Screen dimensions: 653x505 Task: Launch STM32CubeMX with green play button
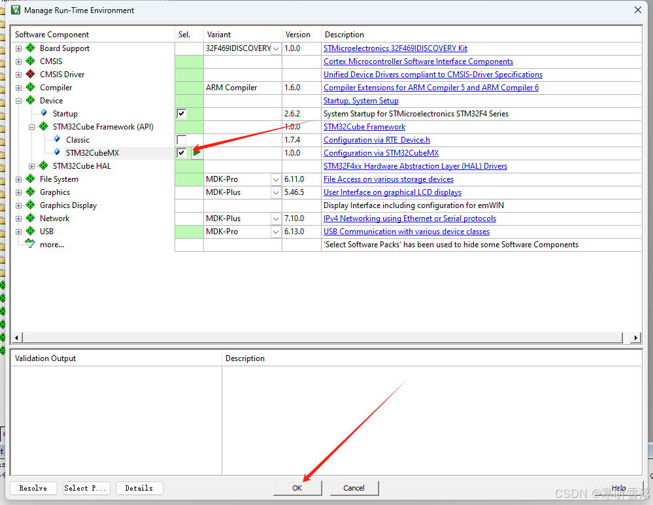197,153
